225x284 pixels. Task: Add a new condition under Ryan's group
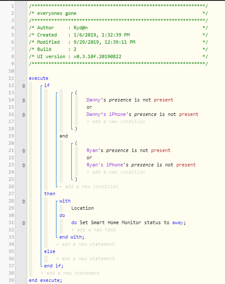(x=116, y=172)
